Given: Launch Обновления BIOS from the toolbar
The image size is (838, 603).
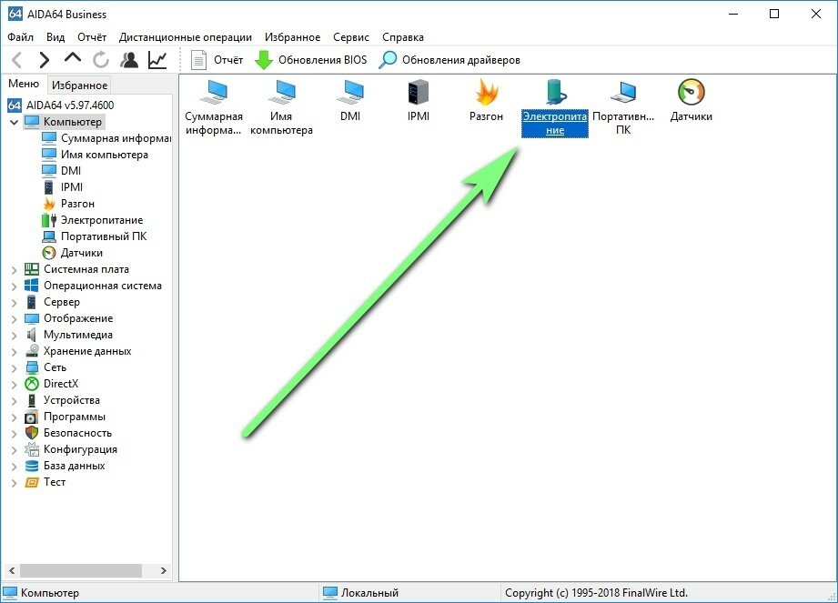Looking at the screenshot, I should click(311, 60).
